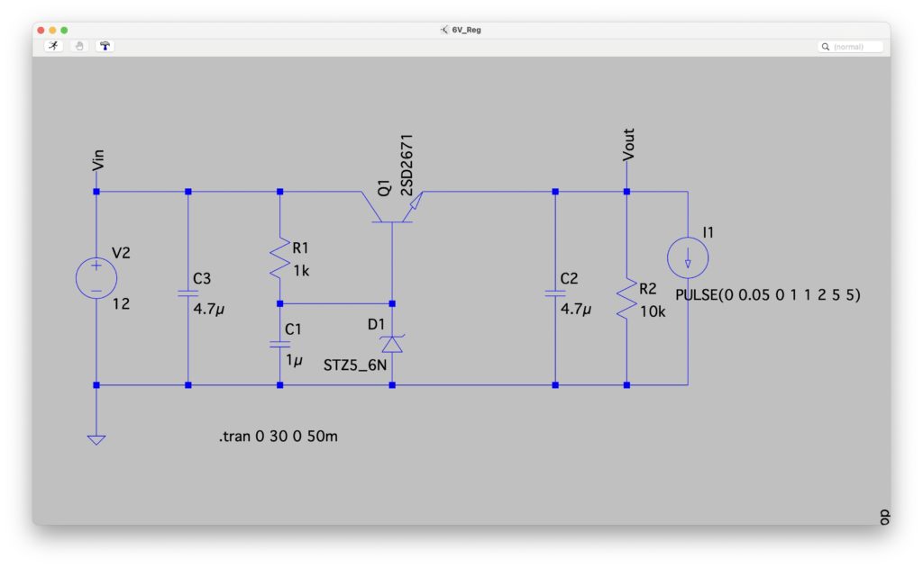This screenshot has height=568, width=923.
Task: Open the Control Panel hammer icon
Action: pyautogui.click(x=105, y=46)
